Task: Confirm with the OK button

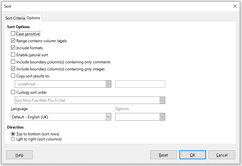Action: coord(193,155)
